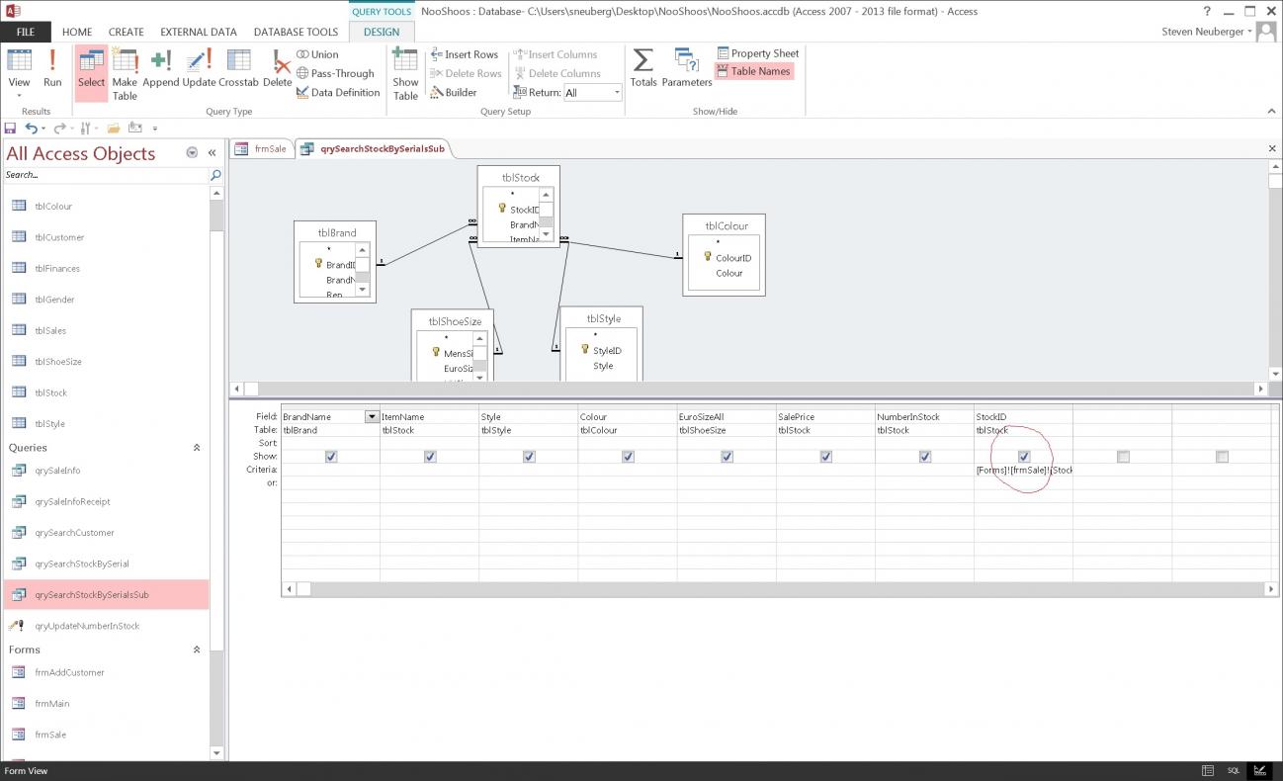Uncheck Show box for BrandName column
Image resolution: width=1283 pixels, height=781 pixels.
click(331, 457)
